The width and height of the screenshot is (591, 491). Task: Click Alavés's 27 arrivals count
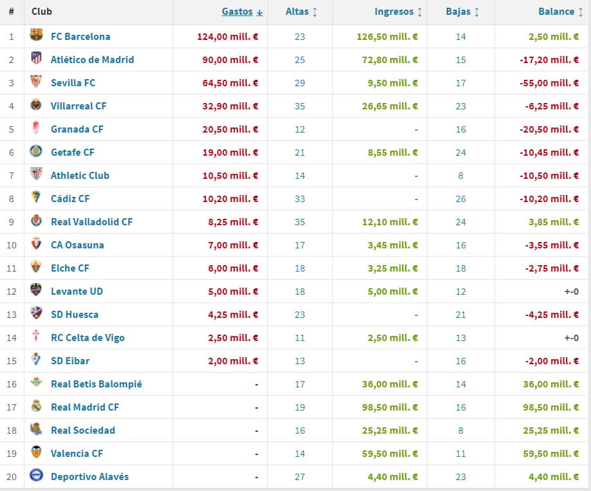(299, 477)
